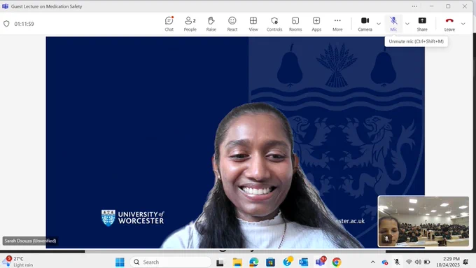Show the People participants list
Screen dimensions: 476x268
tap(190, 24)
